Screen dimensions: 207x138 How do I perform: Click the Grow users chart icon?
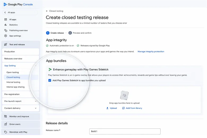click(x=6, y=124)
